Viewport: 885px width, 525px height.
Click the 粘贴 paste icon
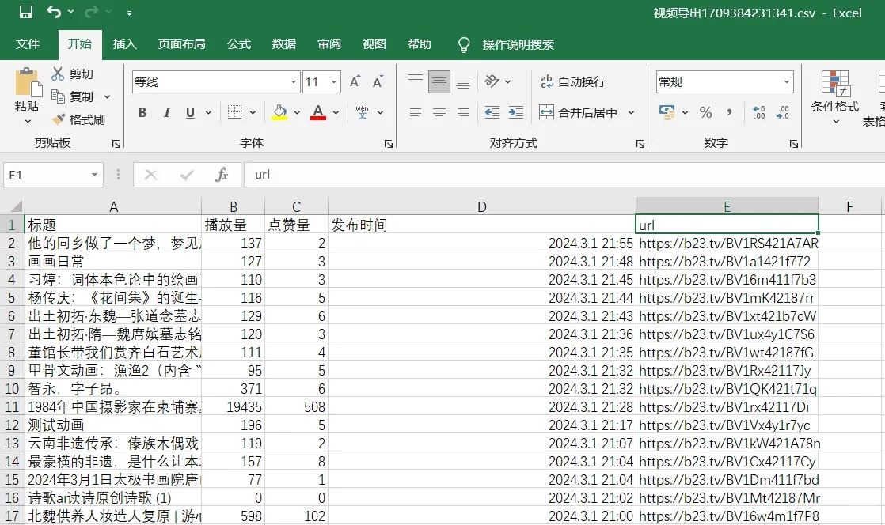point(28,82)
